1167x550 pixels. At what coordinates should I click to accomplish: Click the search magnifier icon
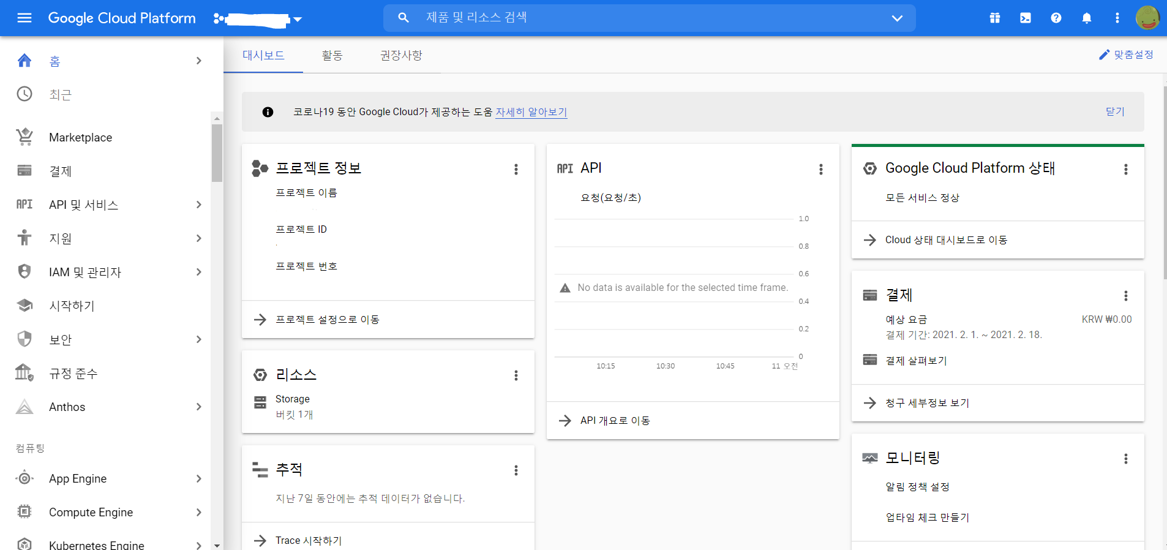[403, 18]
